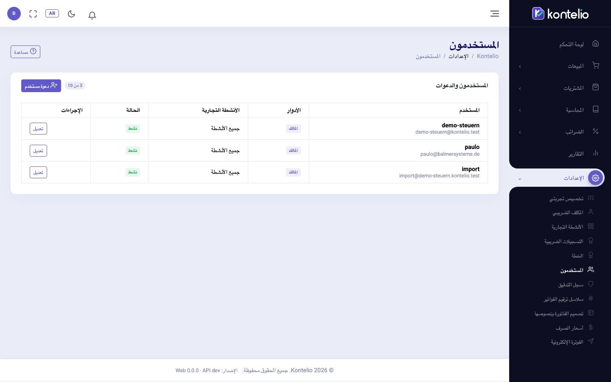Open the user avatar D menu
The width and height of the screenshot is (611, 382).
pos(14,14)
